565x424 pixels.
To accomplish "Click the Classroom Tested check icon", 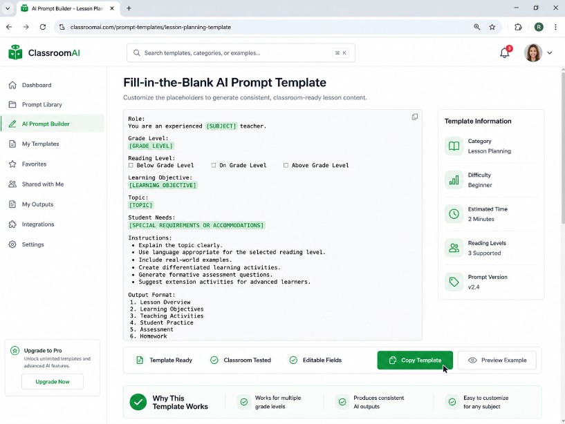I will point(214,360).
